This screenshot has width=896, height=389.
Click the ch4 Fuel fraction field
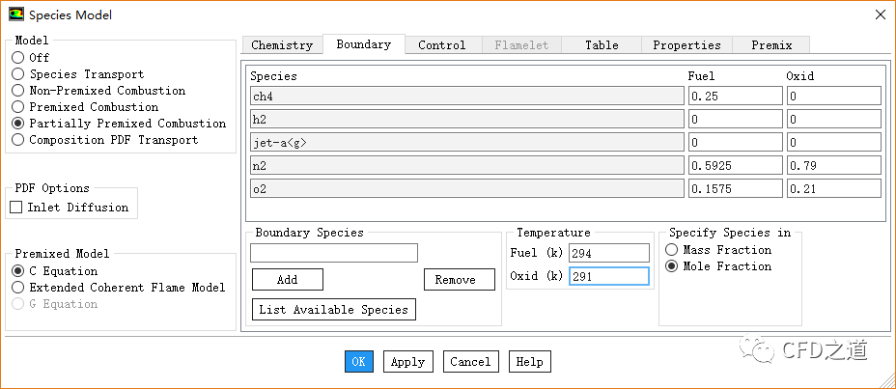tap(734, 97)
